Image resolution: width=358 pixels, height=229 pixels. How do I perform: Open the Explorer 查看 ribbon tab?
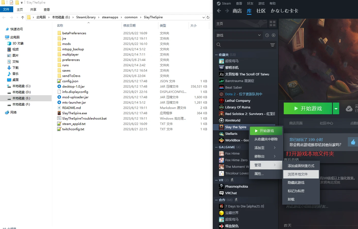(47, 10)
